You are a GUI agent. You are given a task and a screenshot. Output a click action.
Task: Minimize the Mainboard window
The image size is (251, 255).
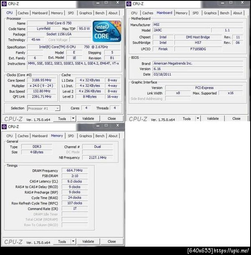(223, 3)
